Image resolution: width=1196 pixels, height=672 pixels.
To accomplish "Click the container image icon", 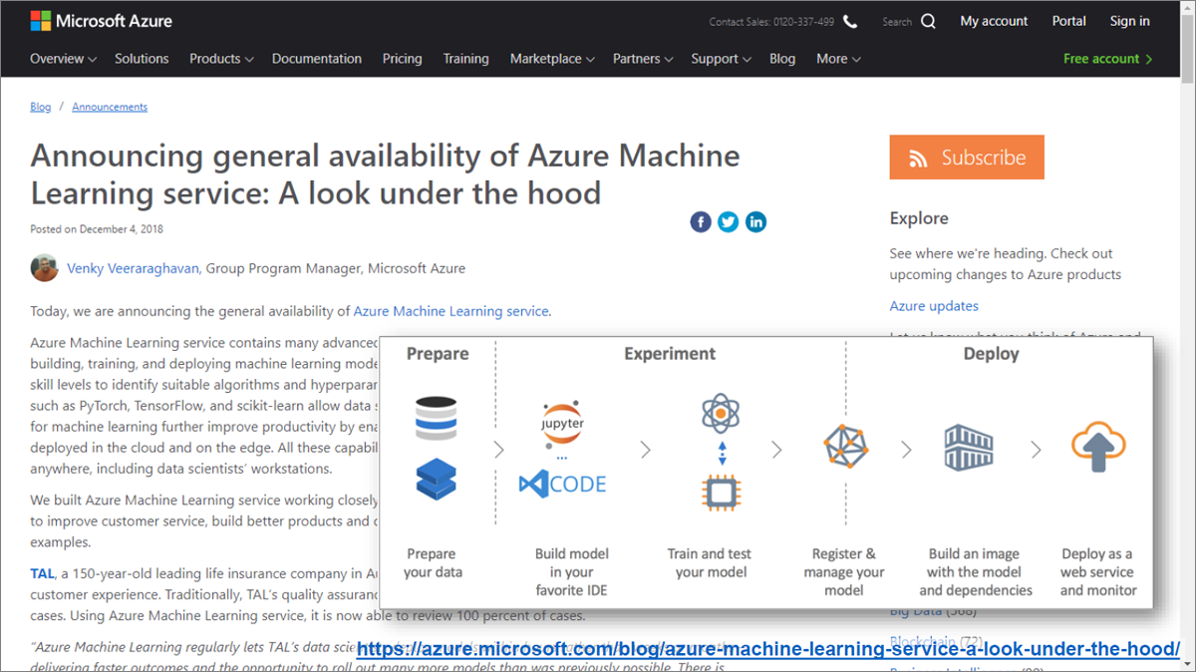I will point(970,447).
